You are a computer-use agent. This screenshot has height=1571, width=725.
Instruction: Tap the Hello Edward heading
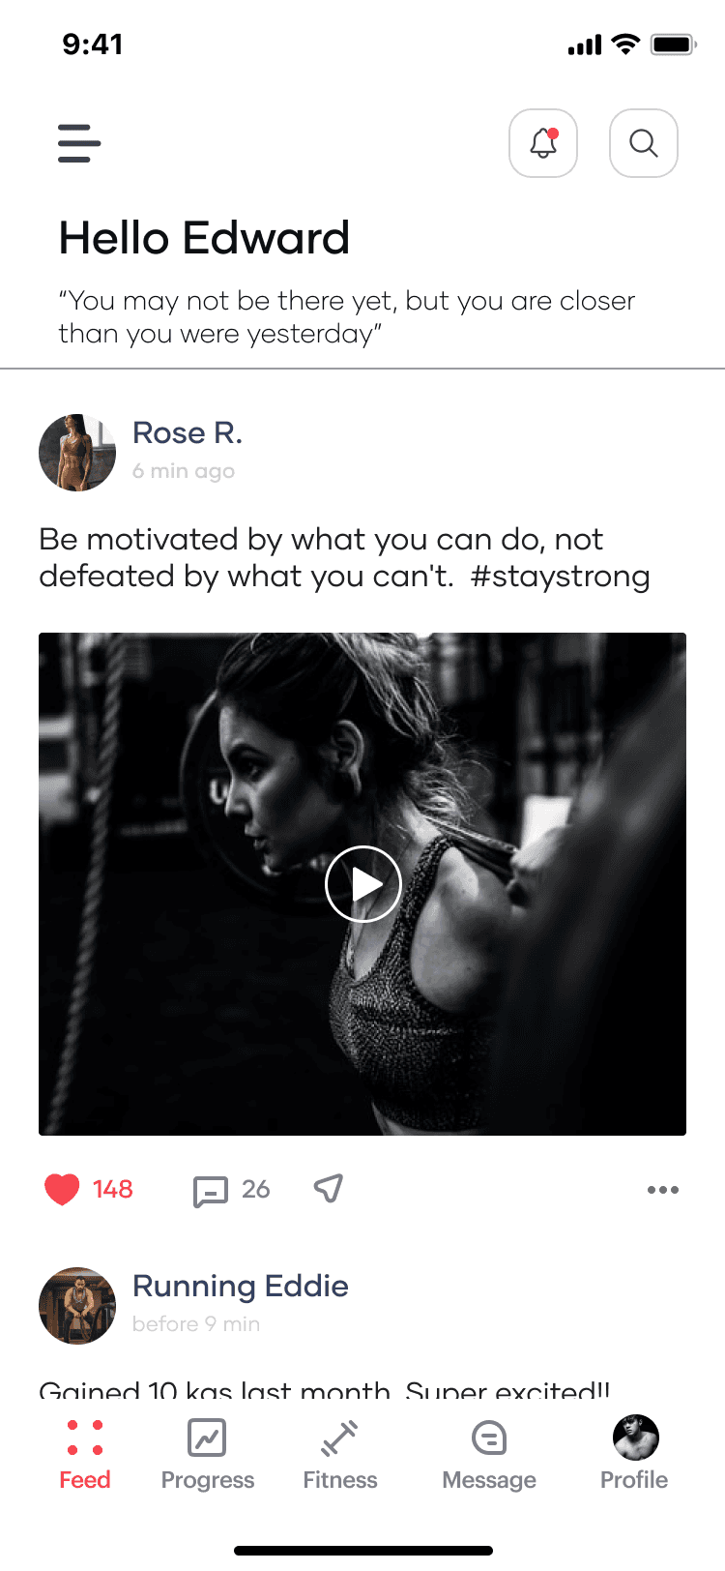click(204, 238)
